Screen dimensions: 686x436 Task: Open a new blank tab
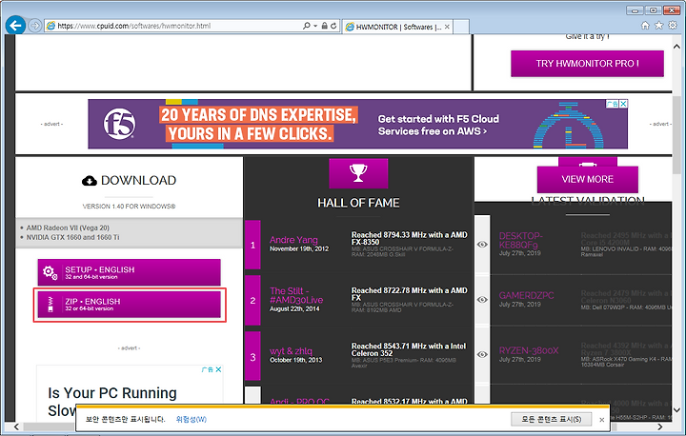click(x=461, y=27)
